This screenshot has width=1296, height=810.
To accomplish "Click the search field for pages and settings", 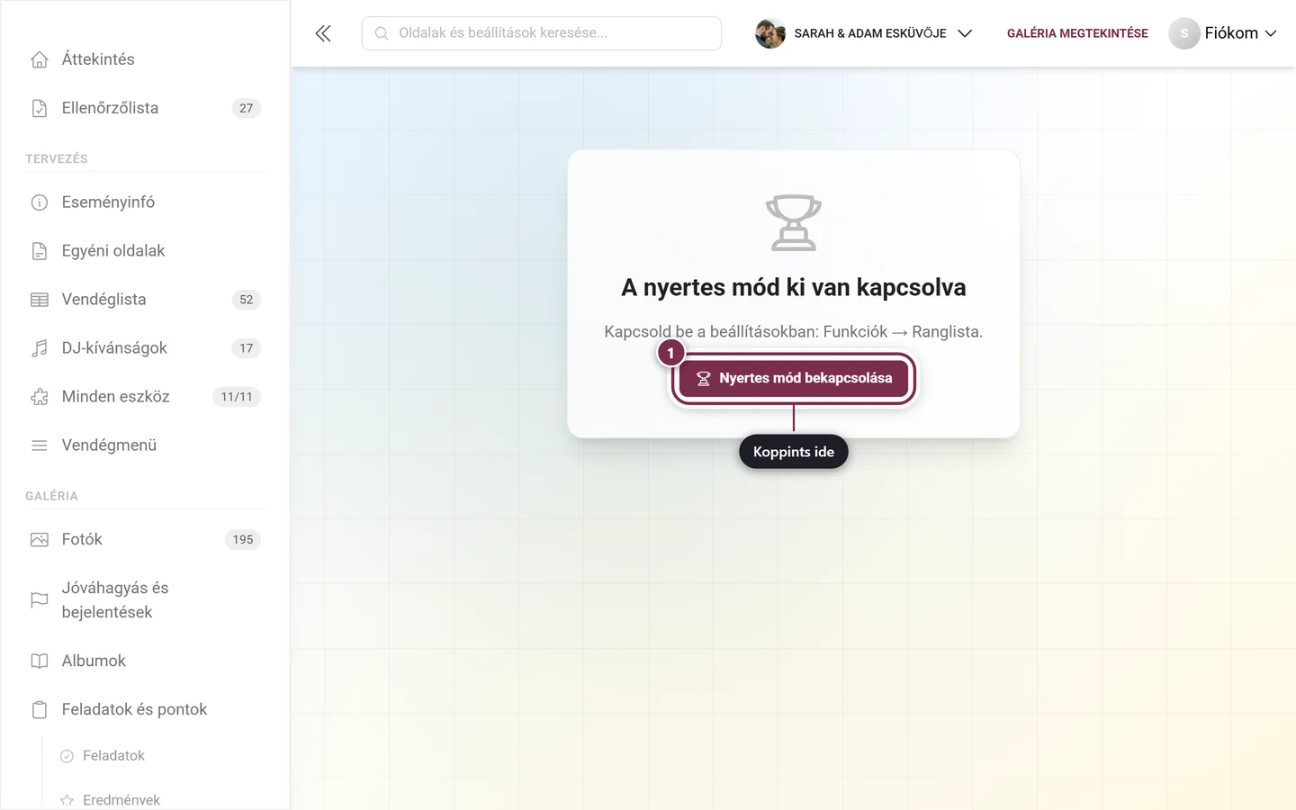I will pos(542,33).
